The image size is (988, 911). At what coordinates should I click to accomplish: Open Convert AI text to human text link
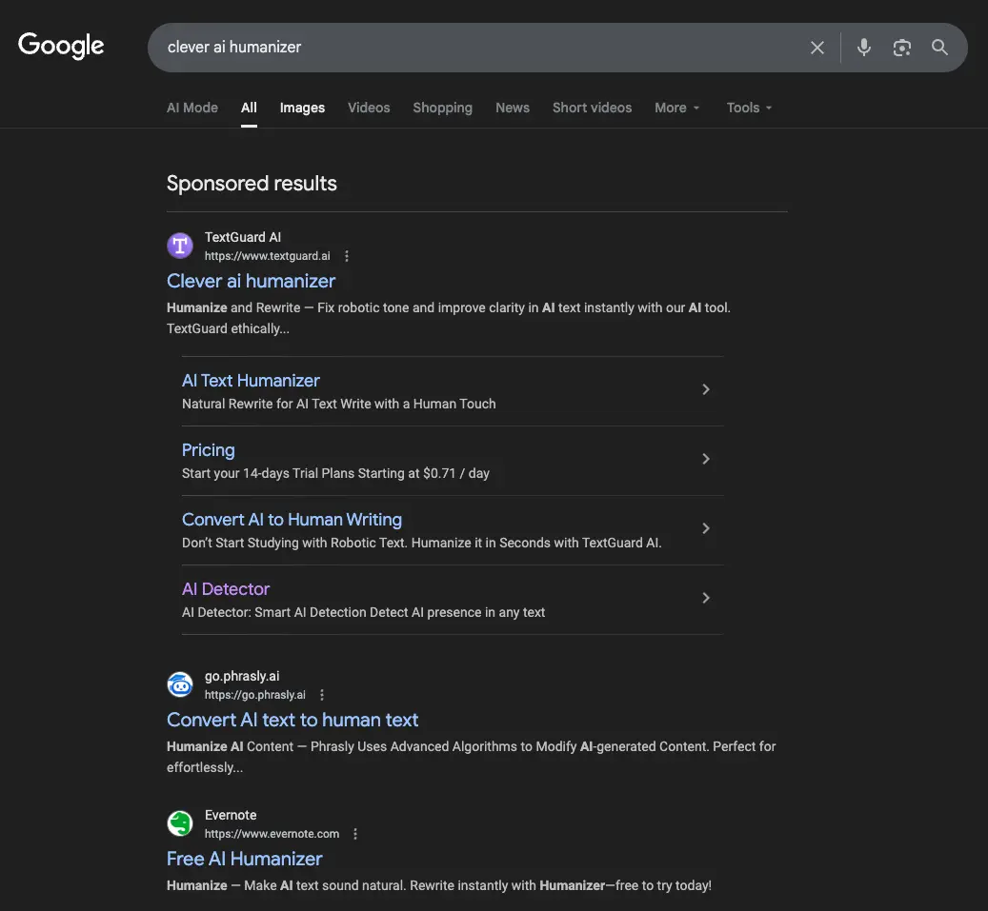pos(292,720)
